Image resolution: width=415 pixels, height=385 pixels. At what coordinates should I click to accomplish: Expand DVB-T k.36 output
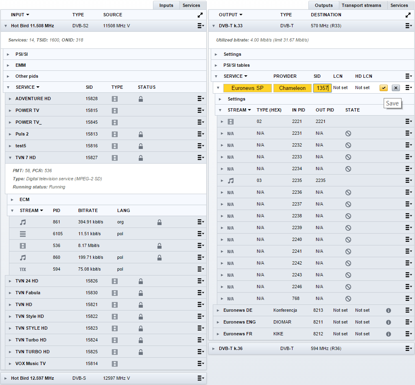point(213,348)
